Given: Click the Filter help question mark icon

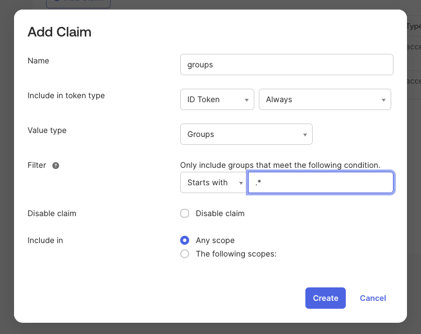Looking at the screenshot, I should point(56,166).
